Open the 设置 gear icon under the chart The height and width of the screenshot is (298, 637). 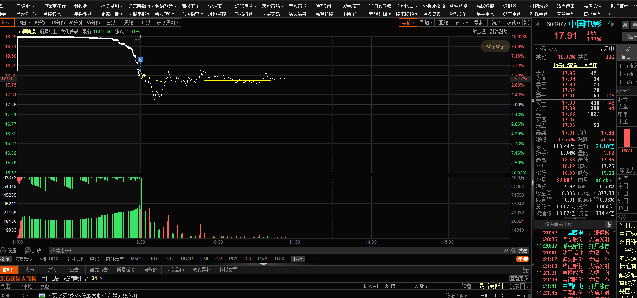3,250
